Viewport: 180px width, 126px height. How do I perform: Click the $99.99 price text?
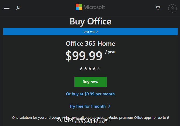(x=84, y=56)
